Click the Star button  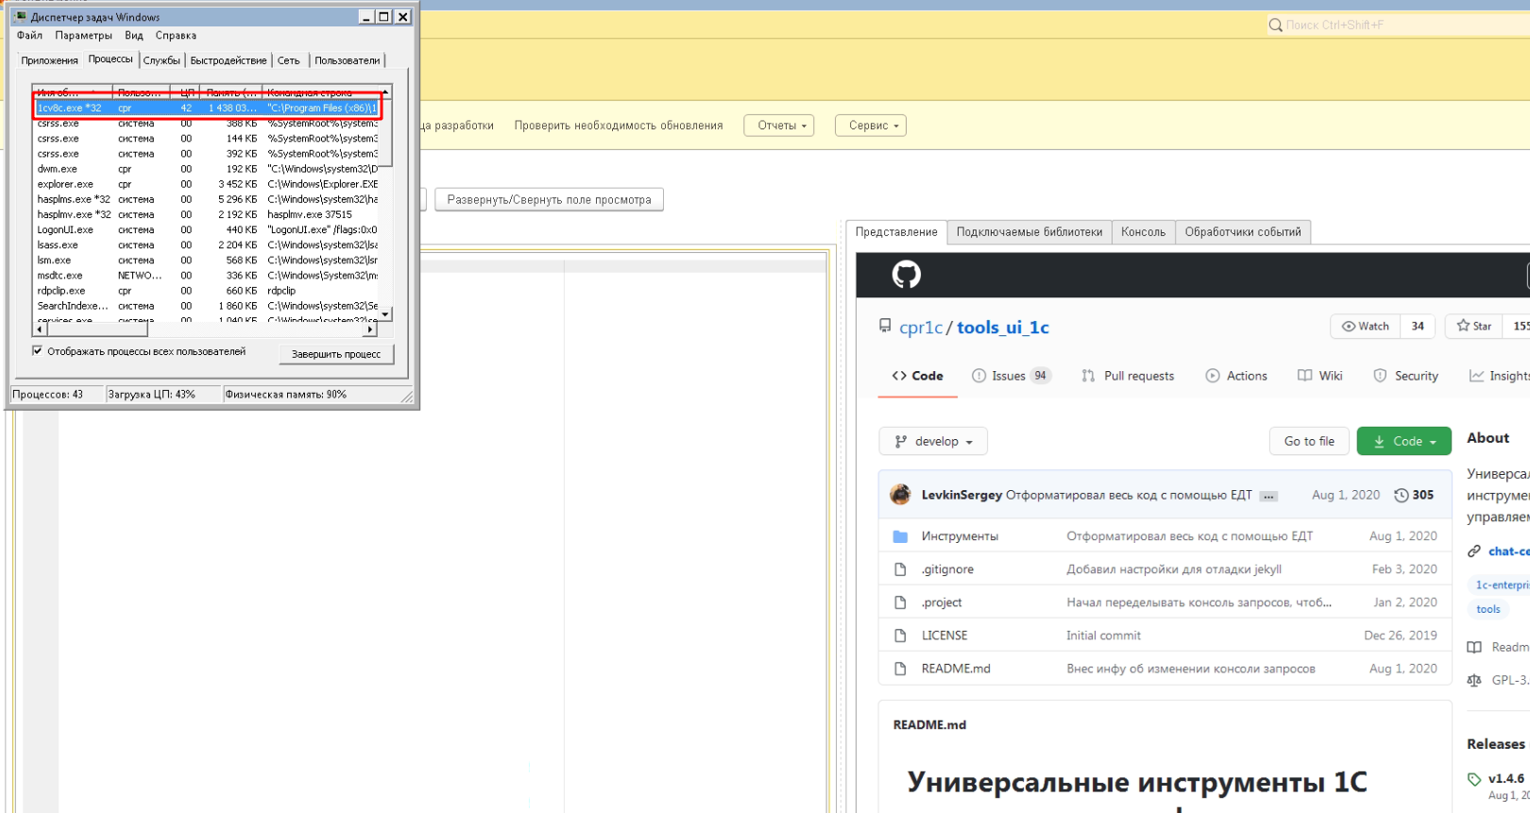pos(1474,326)
